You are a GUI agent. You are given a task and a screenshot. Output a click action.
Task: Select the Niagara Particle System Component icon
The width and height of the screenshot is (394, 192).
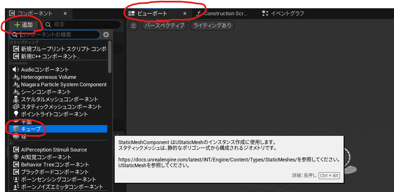coord(16,85)
